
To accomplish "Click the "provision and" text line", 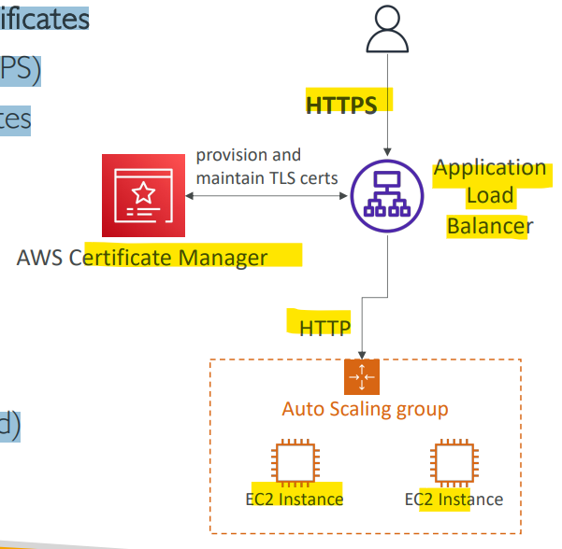I will pos(249,155).
